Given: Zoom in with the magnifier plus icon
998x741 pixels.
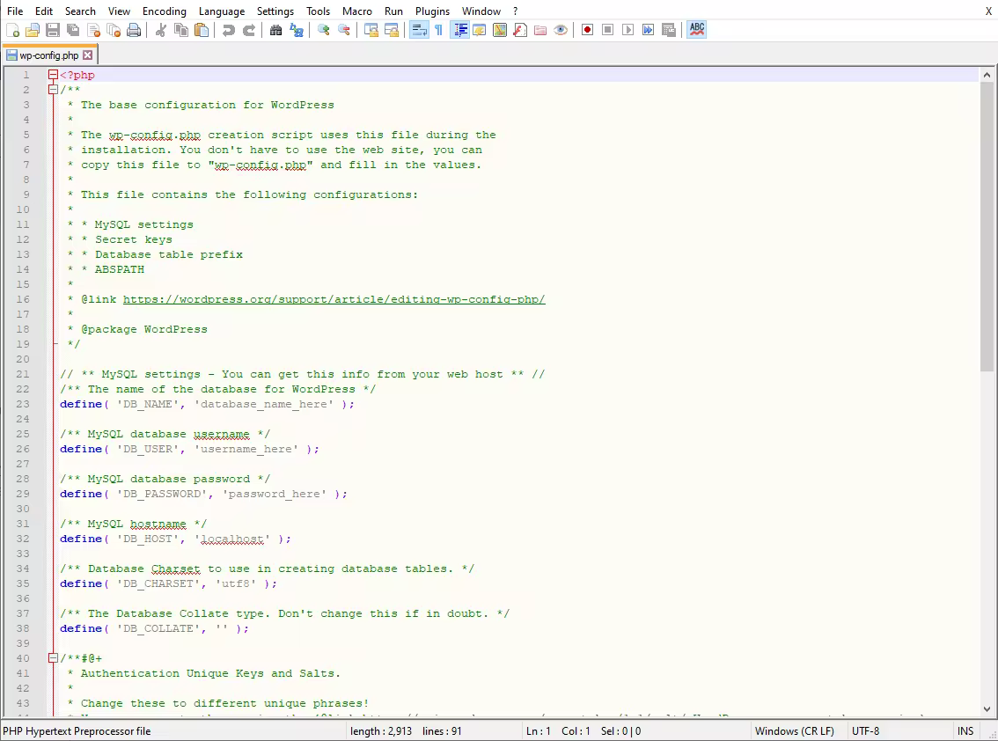Looking at the screenshot, I should (324, 30).
